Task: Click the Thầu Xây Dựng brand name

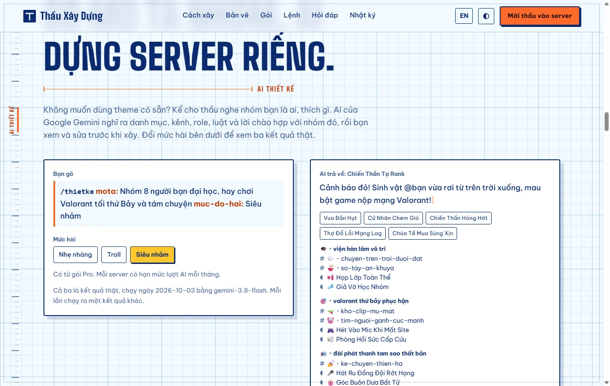Action: pyautogui.click(x=71, y=16)
